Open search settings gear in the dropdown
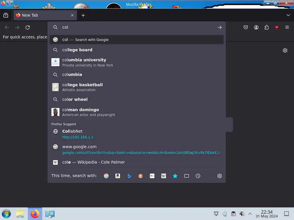Image resolution: width=294 pixels, height=220 pixels. point(220,176)
